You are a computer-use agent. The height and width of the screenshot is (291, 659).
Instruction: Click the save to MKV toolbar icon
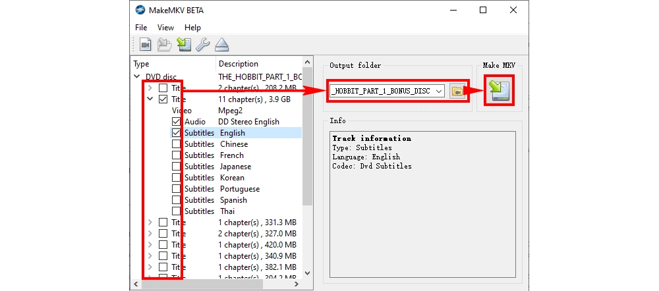184,44
